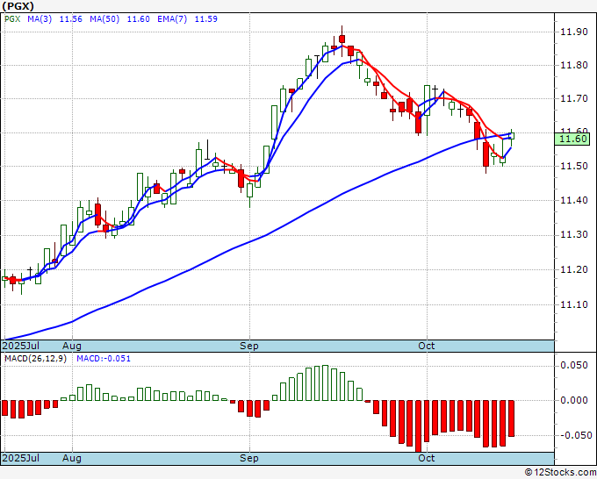Open the 12Stocks.com copyright link
Image resolution: width=597 pixels, height=479 pixels.
560,472
